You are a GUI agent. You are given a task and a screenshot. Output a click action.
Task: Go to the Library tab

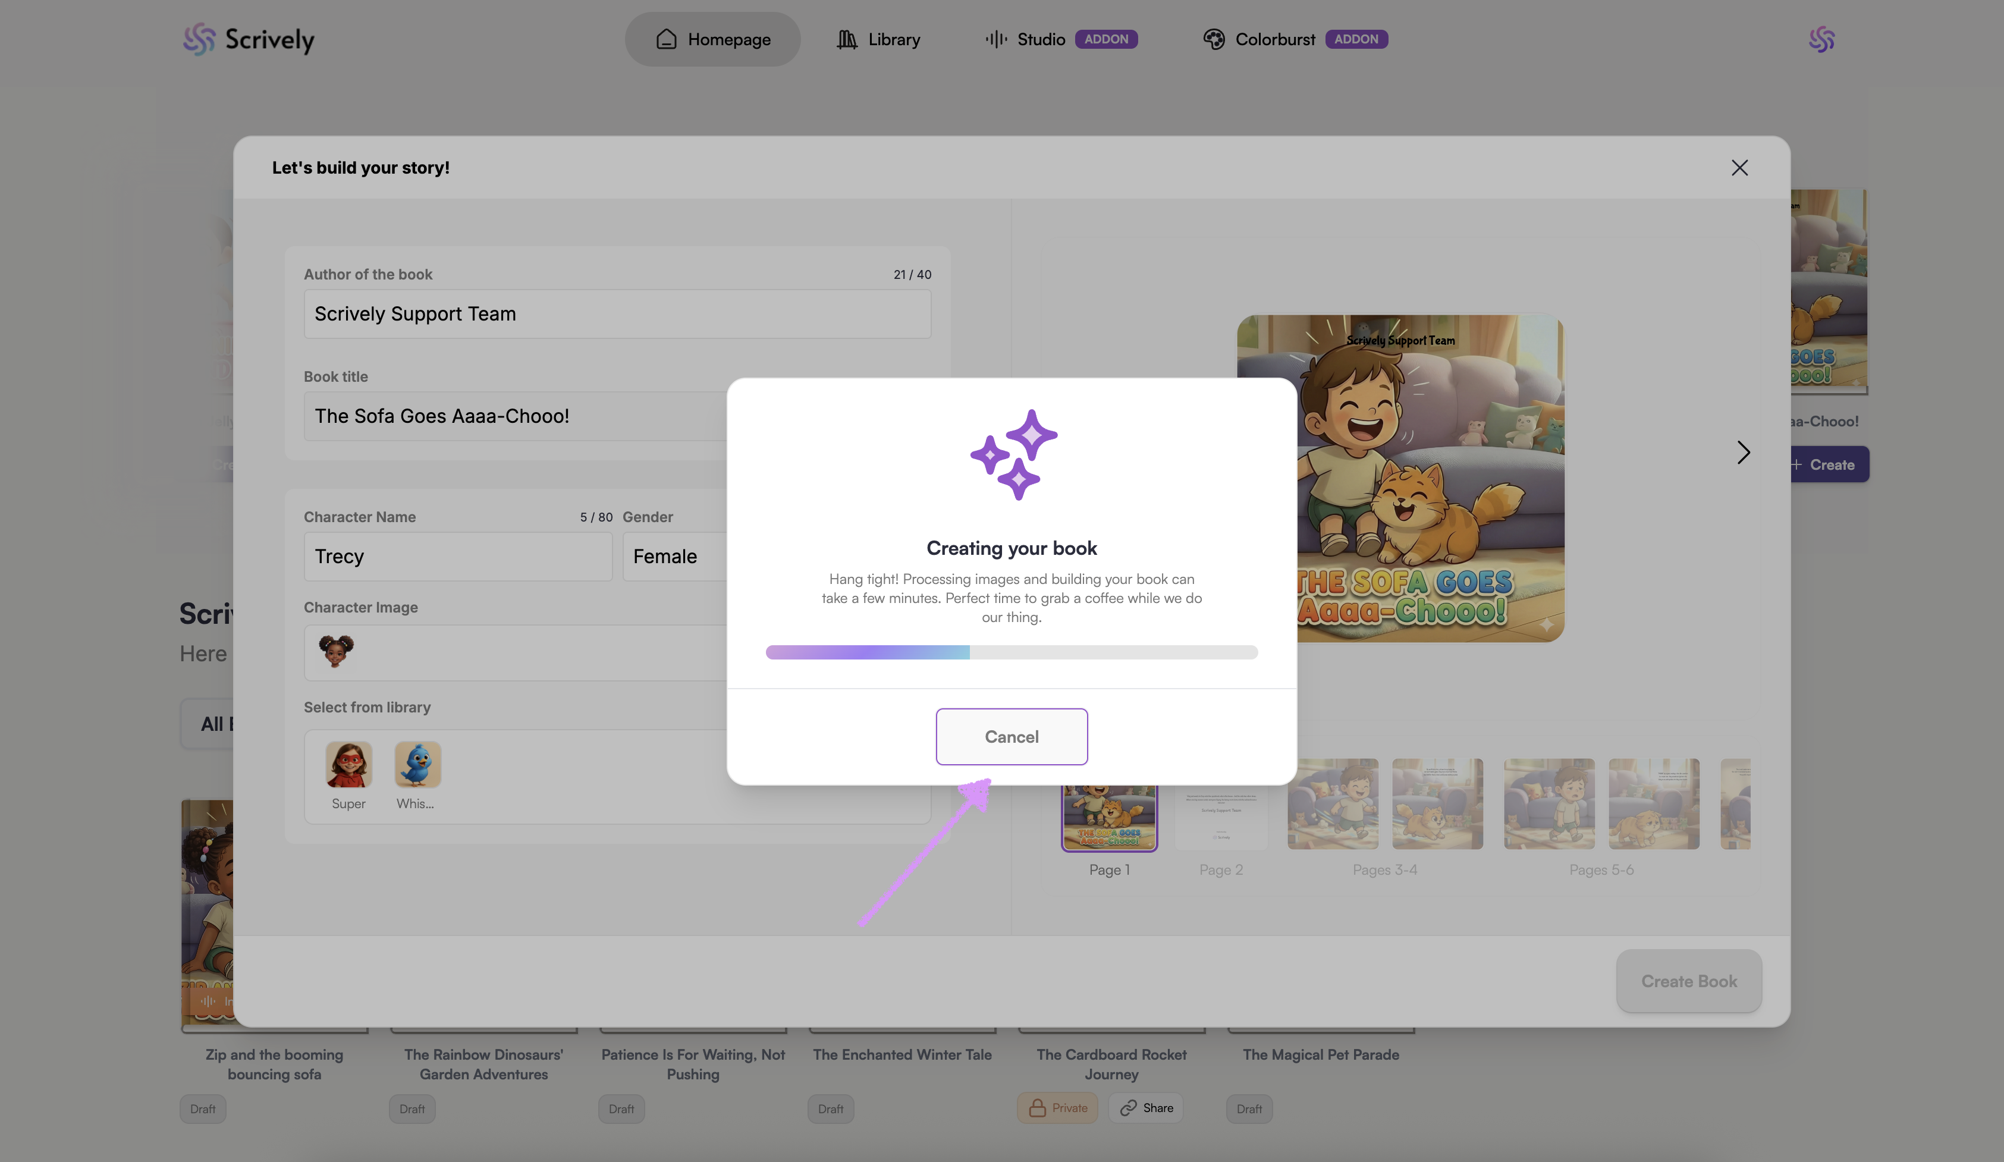(878, 39)
